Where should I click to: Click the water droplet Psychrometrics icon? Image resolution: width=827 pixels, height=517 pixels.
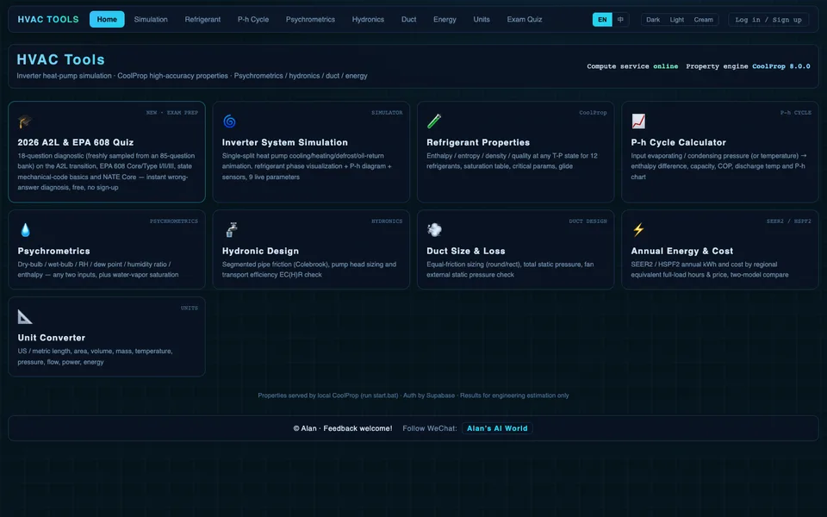(25, 230)
